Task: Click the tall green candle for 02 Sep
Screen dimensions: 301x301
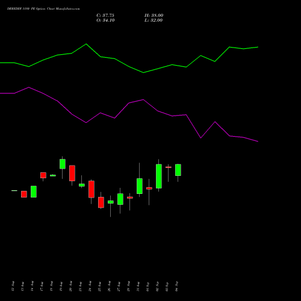Action: click(x=159, y=176)
